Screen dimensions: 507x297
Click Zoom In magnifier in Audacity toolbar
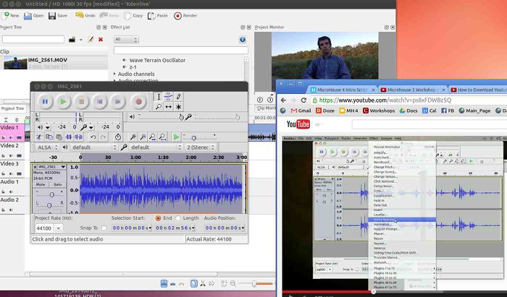133,137
